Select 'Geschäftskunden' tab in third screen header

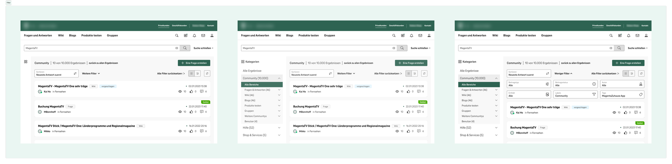(614, 26)
